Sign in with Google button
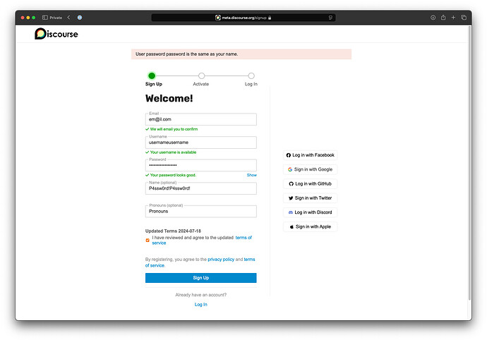 311,169
